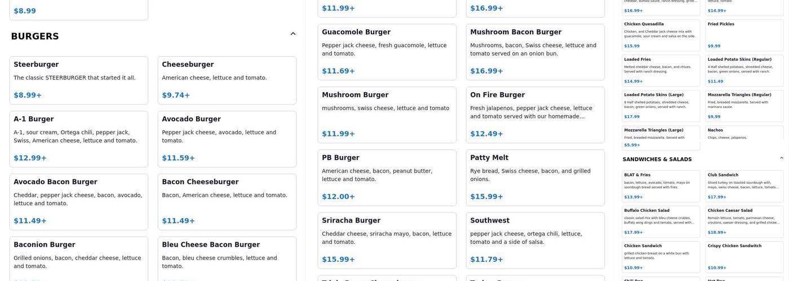Select the Patty Melt card

tap(535, 178)
